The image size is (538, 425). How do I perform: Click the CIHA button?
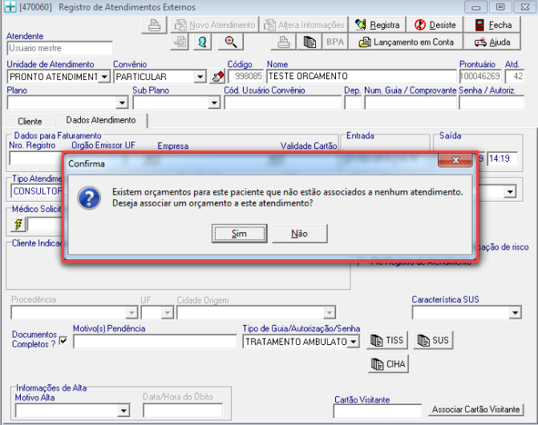pyautogui.click(x=388, y=363)
